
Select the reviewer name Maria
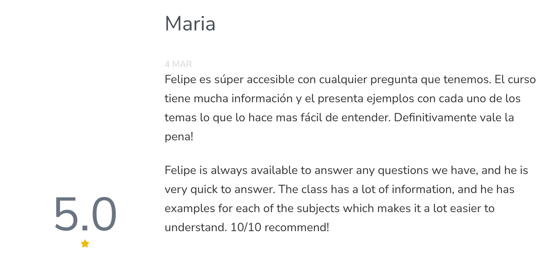(190, 24)
